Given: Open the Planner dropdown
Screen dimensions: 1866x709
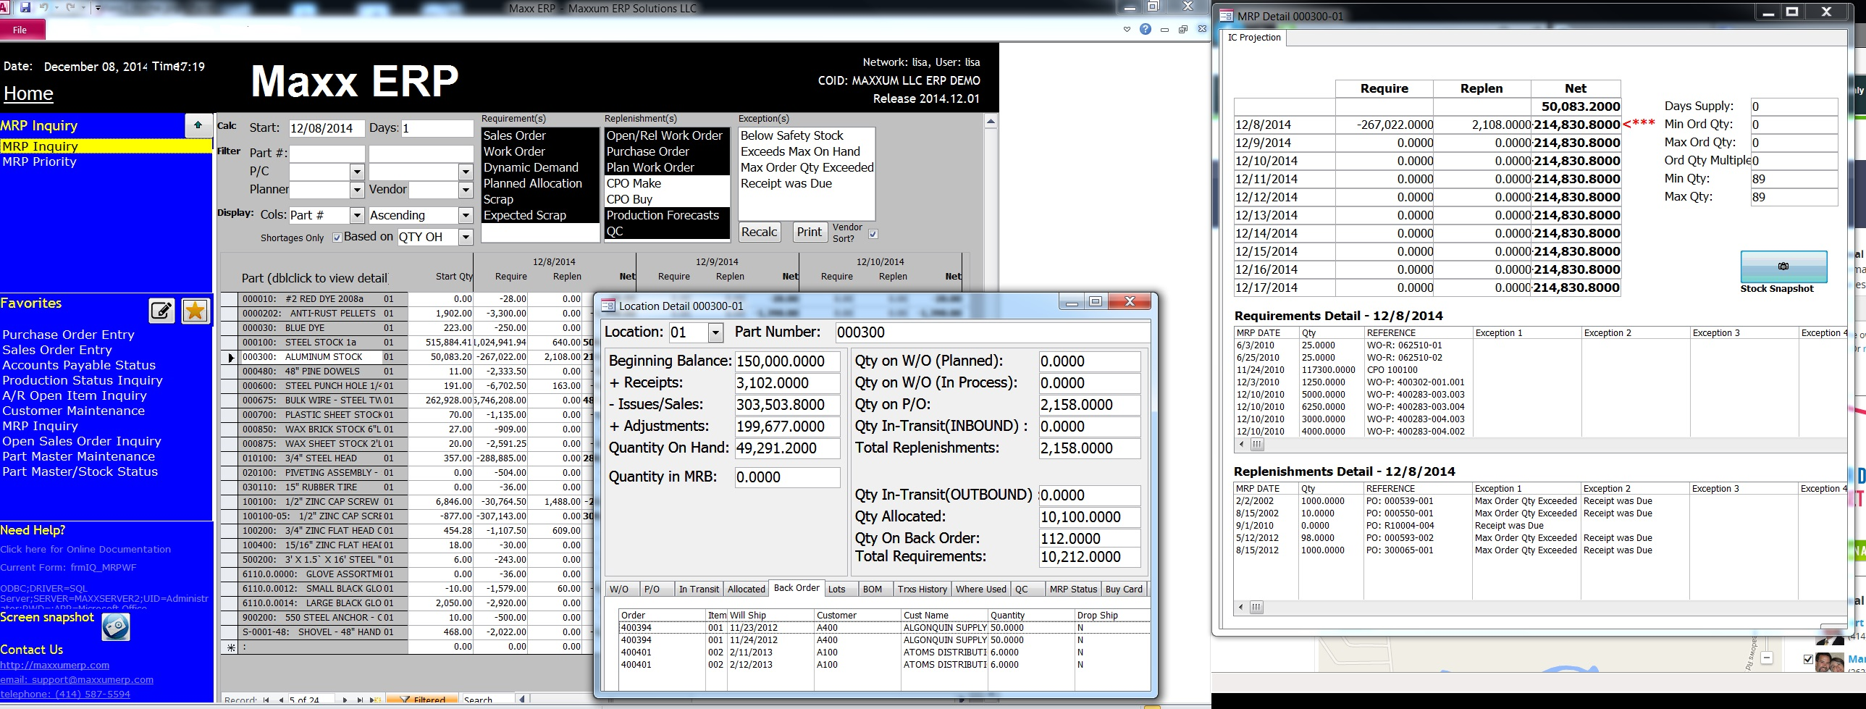Looking at the screenshot, I should 356,190.
